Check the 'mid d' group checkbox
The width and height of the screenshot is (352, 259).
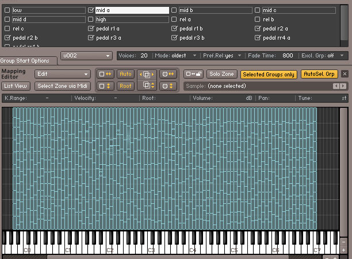7,20
